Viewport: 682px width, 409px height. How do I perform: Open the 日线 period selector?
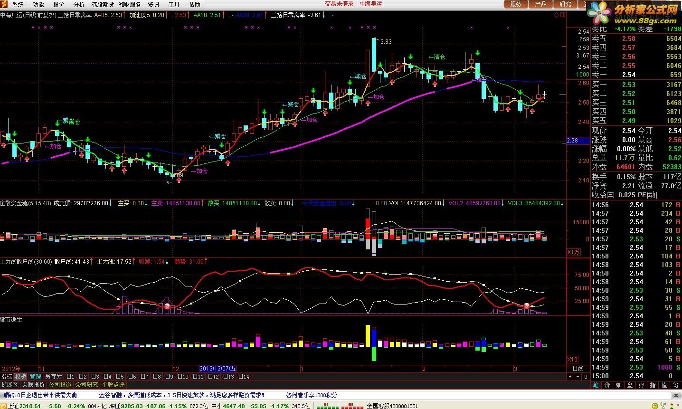[x=578, y=369]
